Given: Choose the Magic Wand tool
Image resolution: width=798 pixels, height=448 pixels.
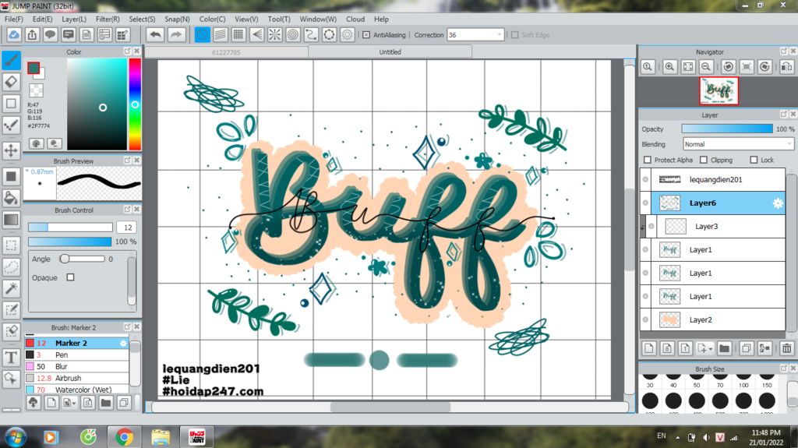Looking at the screenshot, I should (x=11, y=288).
